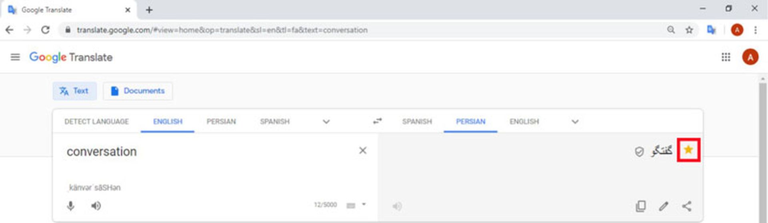Open the Google Translate extension icon
768x223 pixels.
click(711, 30)
